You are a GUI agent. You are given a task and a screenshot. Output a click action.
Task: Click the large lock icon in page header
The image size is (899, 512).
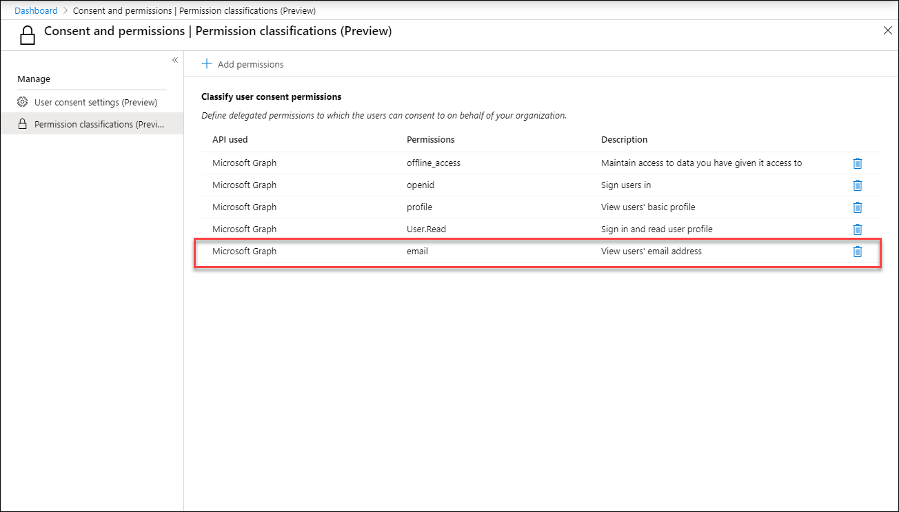(x=27, y=35)
